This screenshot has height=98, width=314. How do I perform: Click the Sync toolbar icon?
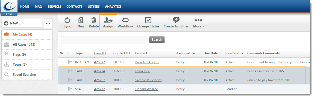tap(67, 20)
